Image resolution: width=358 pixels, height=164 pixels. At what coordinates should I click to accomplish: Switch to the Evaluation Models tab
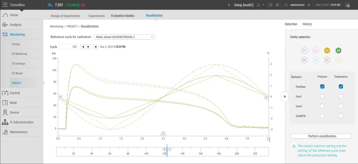[123, 16]
